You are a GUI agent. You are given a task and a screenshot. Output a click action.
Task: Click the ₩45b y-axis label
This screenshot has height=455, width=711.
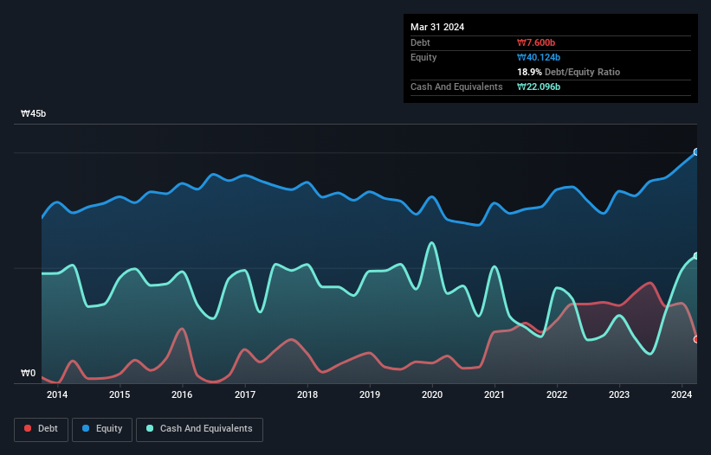click(34, 113)
